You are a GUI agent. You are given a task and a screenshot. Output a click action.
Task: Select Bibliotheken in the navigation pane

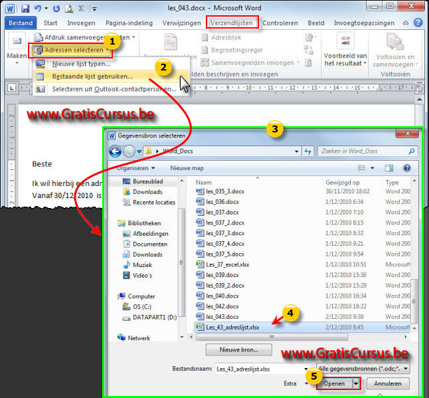(139, 223)
